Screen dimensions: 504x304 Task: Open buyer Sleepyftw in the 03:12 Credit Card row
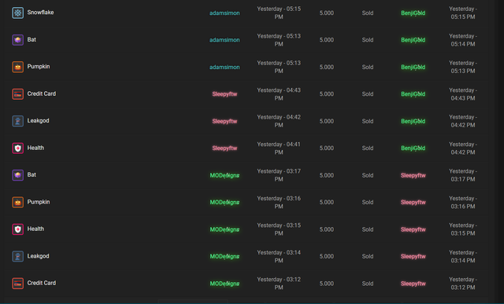pyautogui.click(x=413, y=284)
